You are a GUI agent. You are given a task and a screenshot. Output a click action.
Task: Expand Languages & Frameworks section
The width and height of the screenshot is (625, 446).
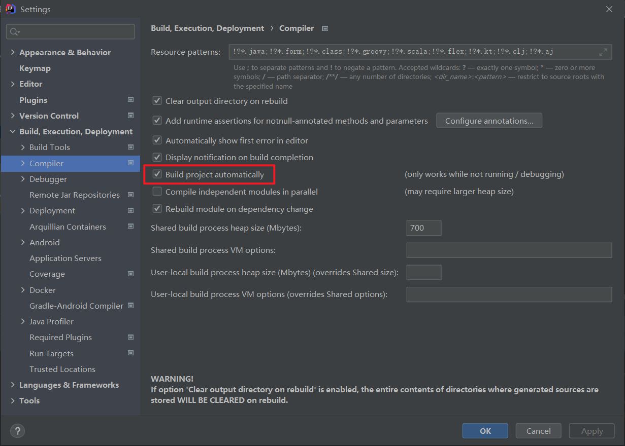pyautogui.click(x=13, y=385)
